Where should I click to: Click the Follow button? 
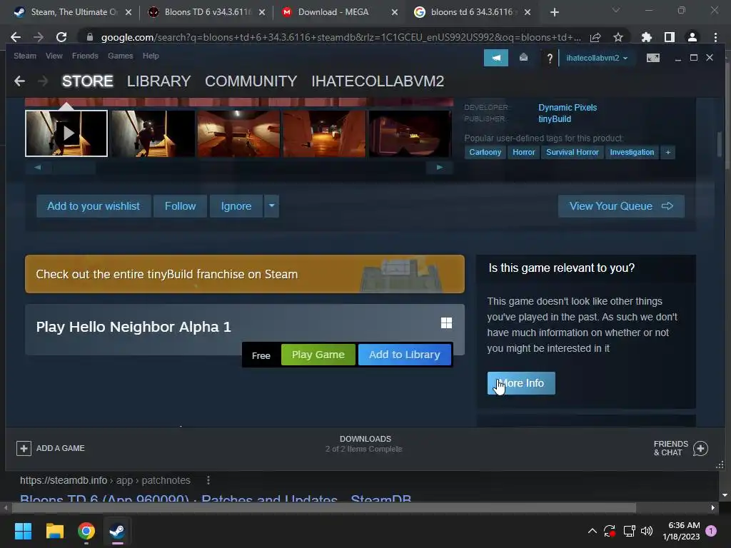180,206
